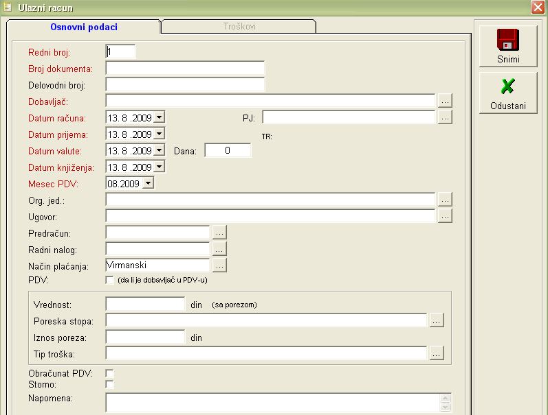Switch to the Troškovi tab
Screen dimensions: 548x415
click(x=239, y=27)
